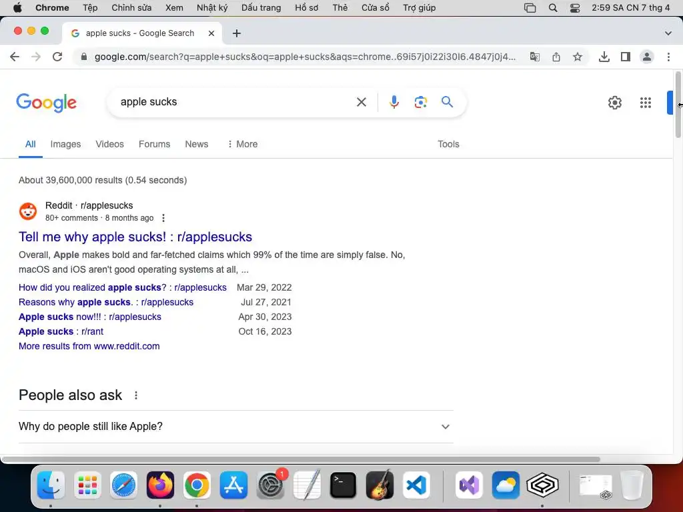Open System Settings in the Dock
Viewport: 683px width, 512px height.
point(271,485)
